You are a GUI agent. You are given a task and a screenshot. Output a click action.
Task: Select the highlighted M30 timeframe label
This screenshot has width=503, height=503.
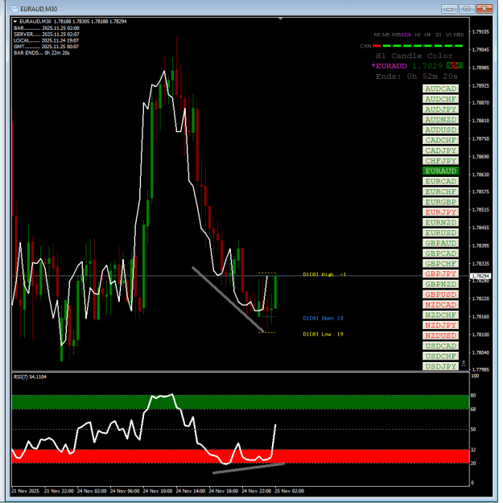[x=406, y=35]
